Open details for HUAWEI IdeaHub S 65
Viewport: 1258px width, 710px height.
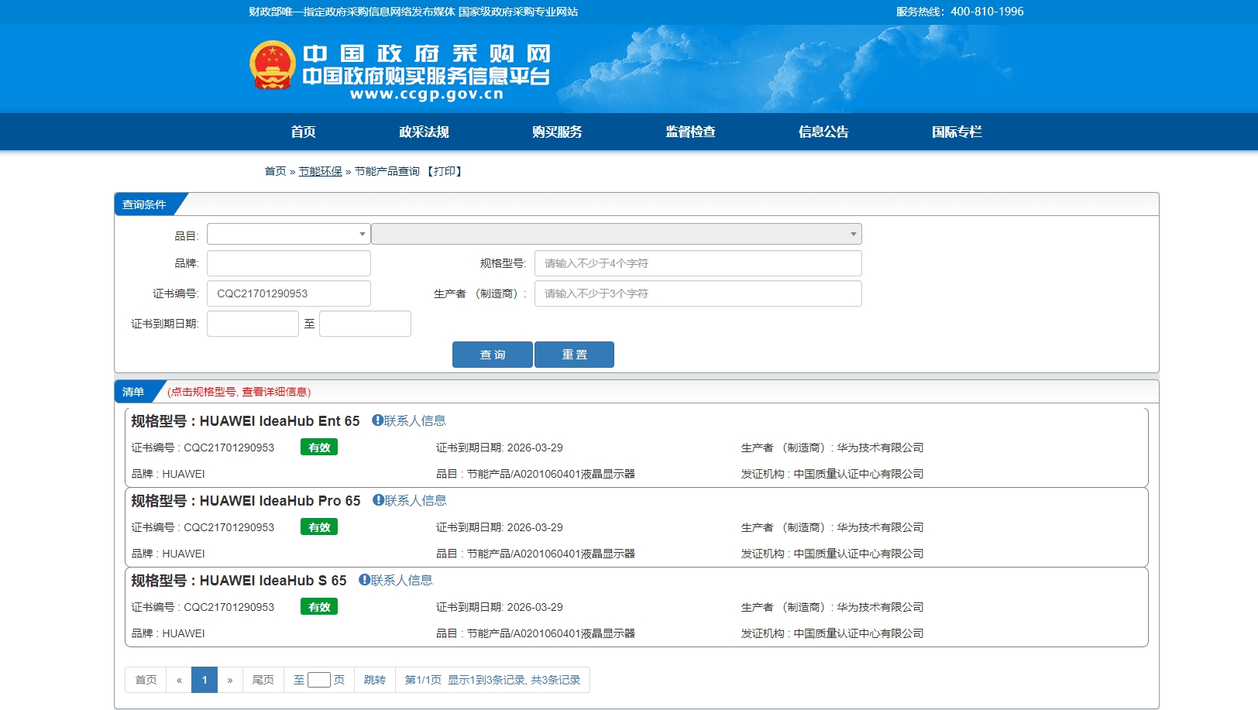coord(273,581)
